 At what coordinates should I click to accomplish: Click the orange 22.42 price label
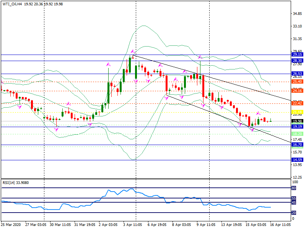click(x=298, y=103)
